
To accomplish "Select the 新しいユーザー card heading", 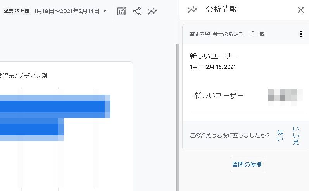I will click(x=214, y=56).
